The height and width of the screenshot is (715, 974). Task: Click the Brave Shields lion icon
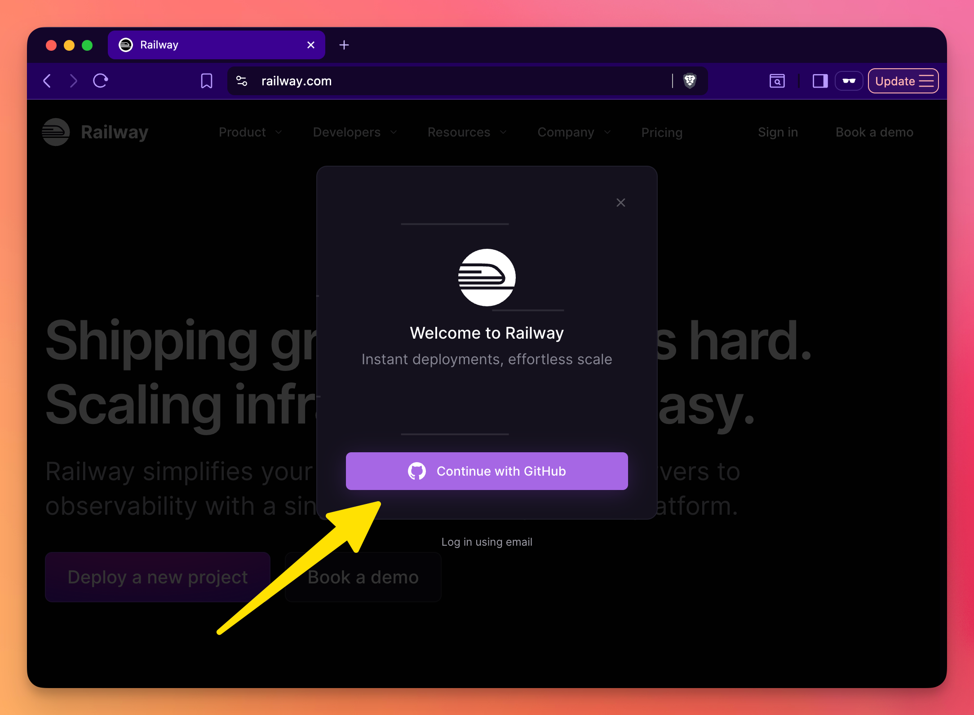pos(690,81)
